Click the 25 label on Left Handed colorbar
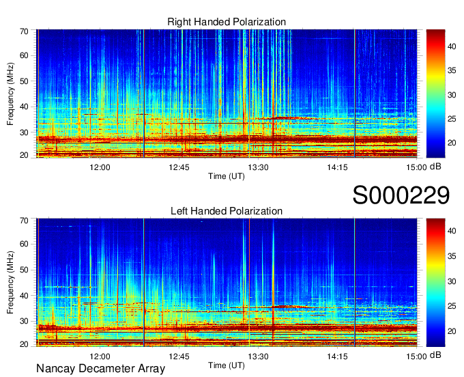 [x=452, y=306]
